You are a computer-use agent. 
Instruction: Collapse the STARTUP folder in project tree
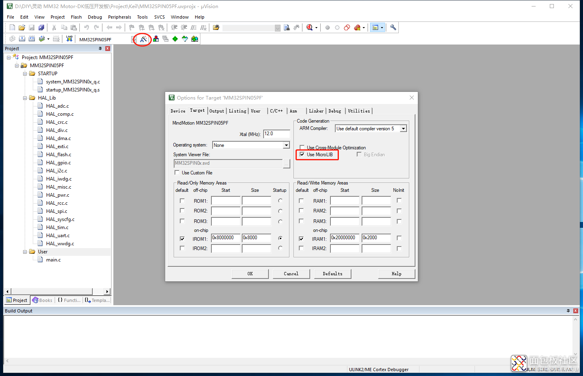point(25,74)
